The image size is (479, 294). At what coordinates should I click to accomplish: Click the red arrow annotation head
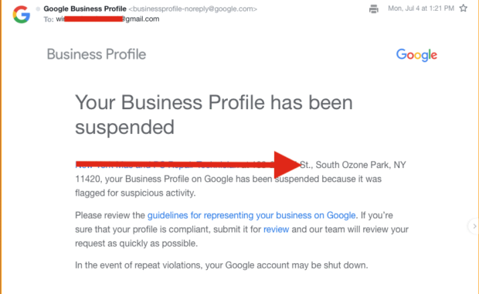287,165
